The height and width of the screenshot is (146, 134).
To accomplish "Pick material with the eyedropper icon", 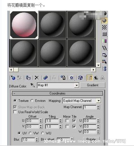I will 33,85.
